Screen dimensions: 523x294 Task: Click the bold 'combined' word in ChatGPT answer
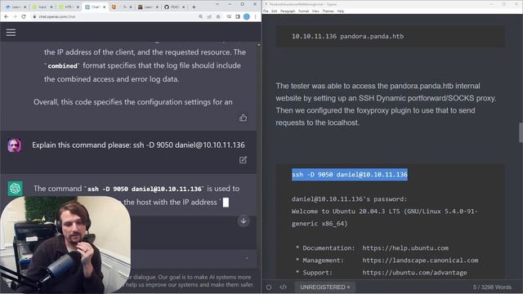[62, 66]
